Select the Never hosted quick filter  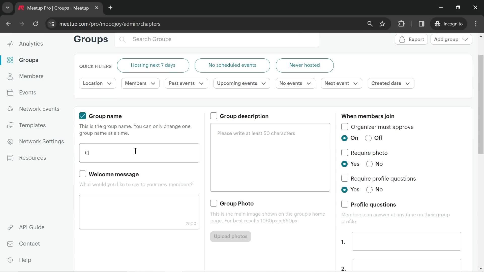pos(305,65)
